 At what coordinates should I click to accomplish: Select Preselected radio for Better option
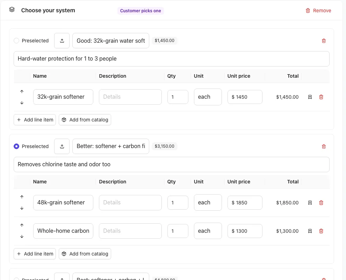click(16, 146)
